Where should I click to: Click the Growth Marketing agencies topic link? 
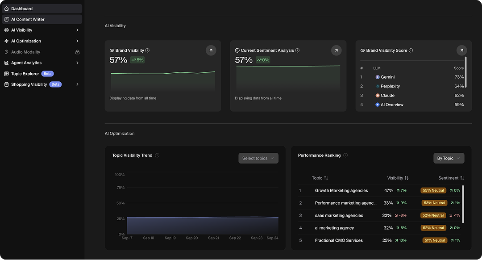(341, 190)
